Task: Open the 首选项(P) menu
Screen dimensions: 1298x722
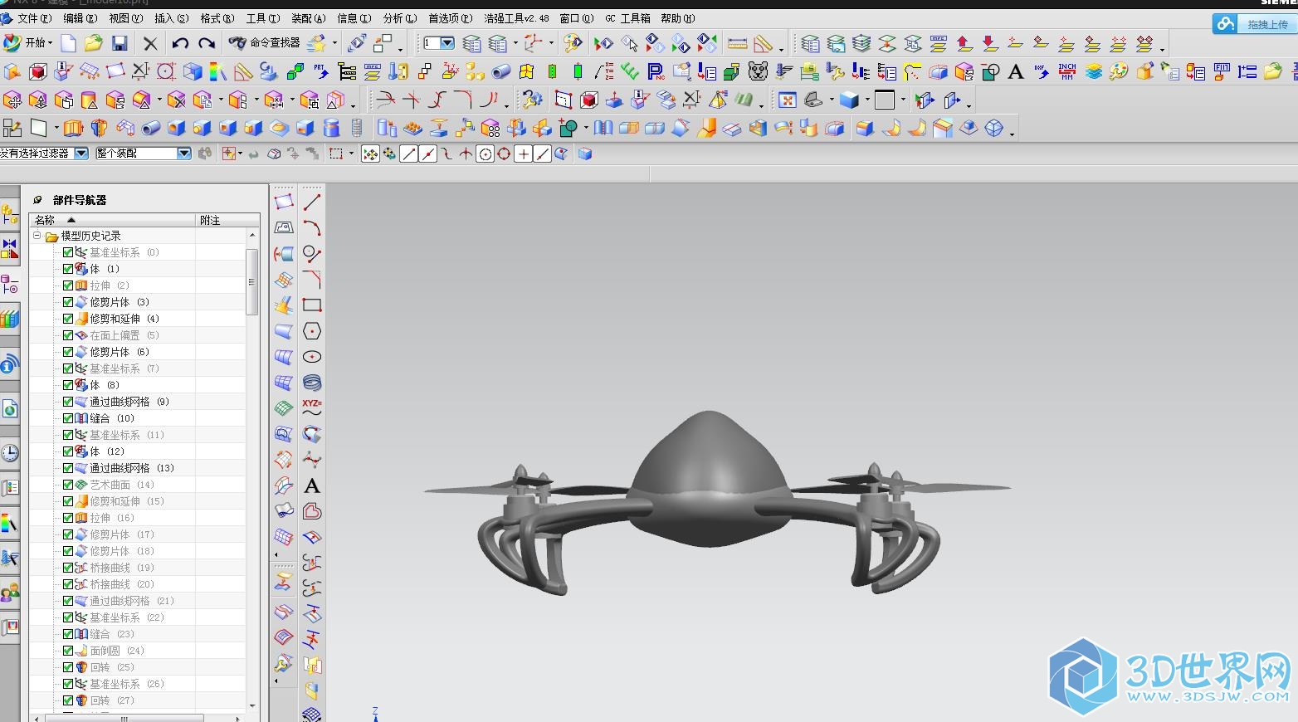Action: (x=450, y=18)
